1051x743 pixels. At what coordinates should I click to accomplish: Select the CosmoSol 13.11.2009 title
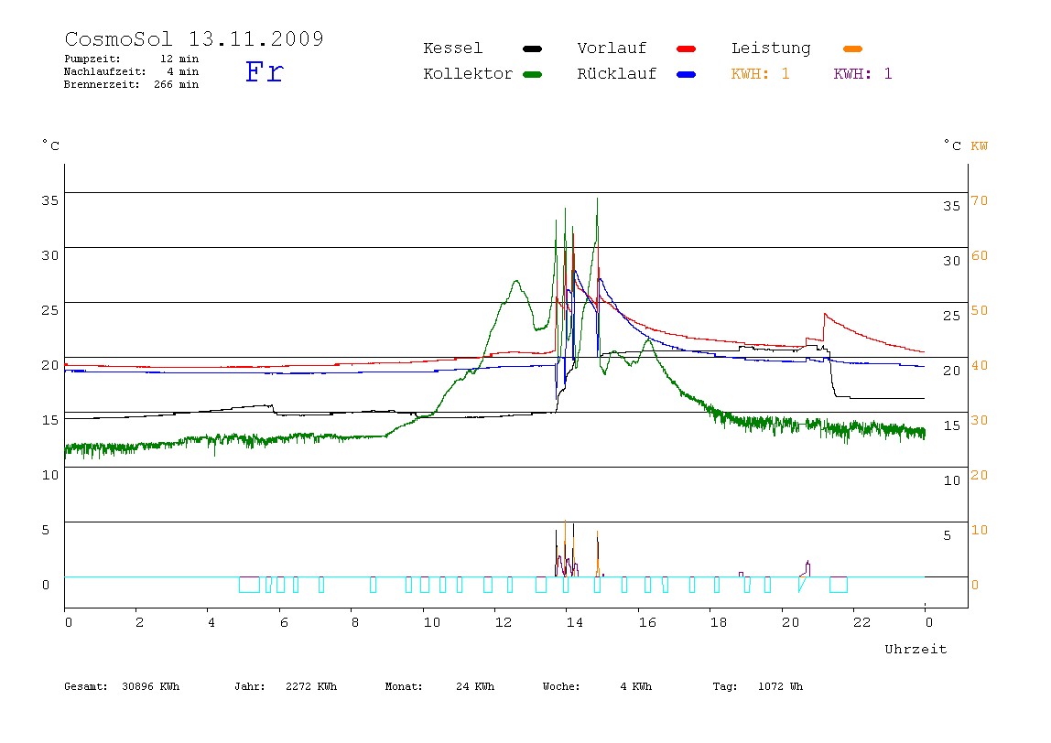tap(194, 38)
